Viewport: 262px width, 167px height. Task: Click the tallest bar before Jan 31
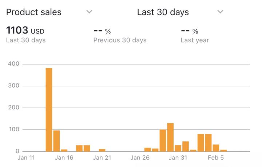170,137
